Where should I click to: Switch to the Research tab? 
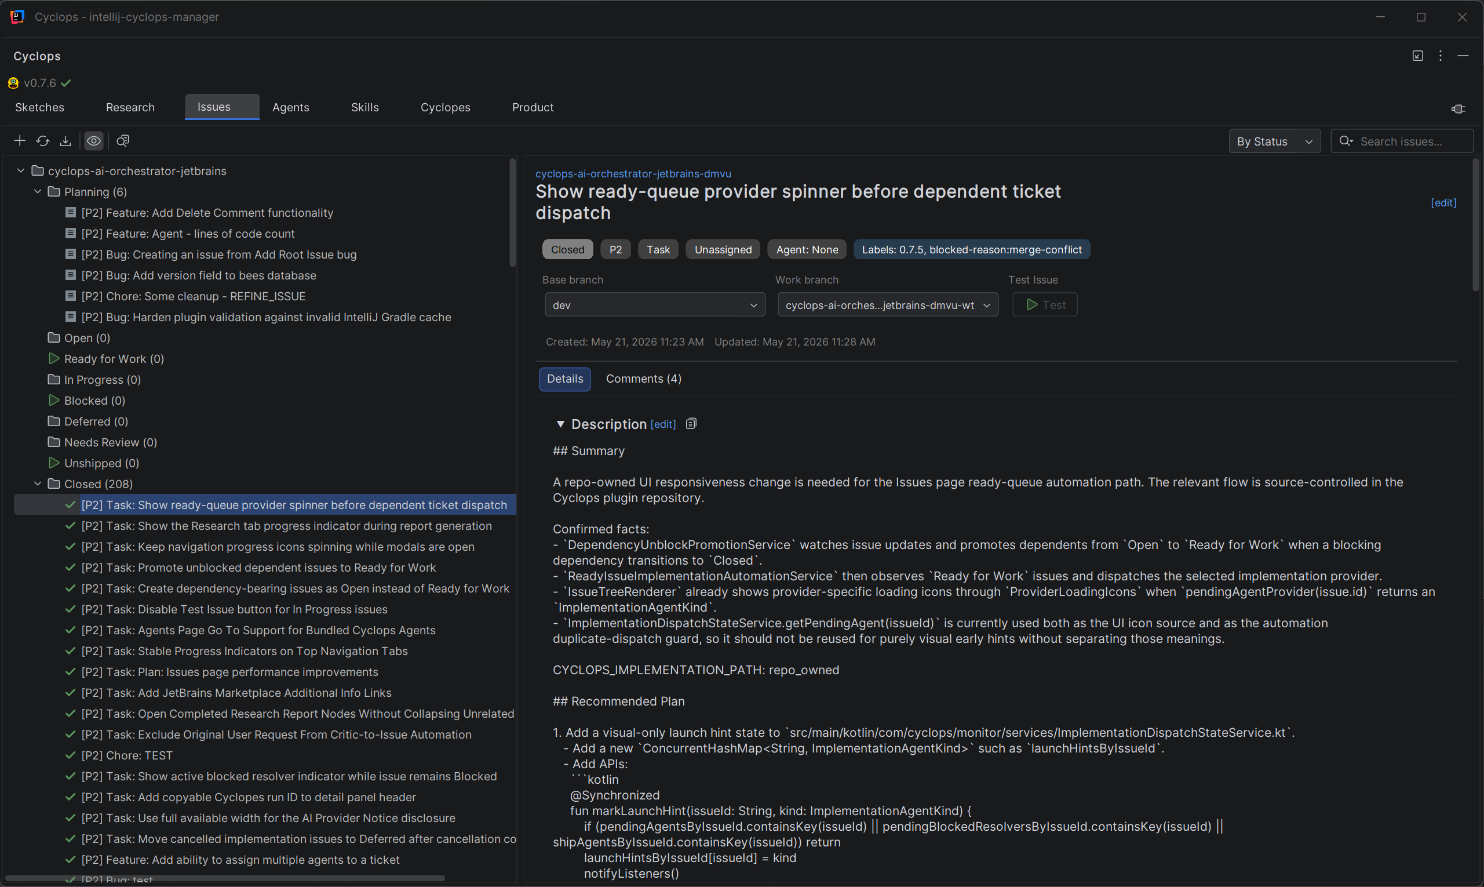(x=130, y=107)
